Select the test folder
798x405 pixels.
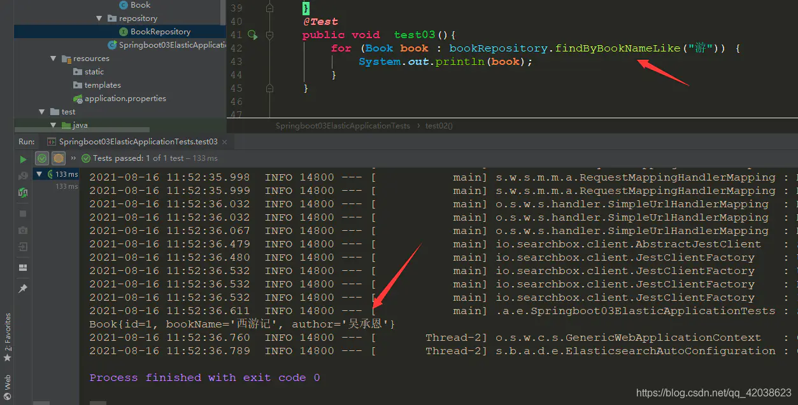coord(62,112)
